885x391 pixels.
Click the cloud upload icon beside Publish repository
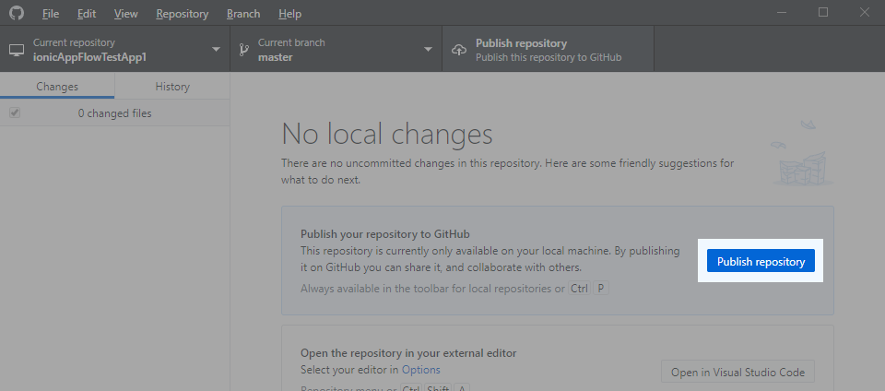[x=459, y=50]
